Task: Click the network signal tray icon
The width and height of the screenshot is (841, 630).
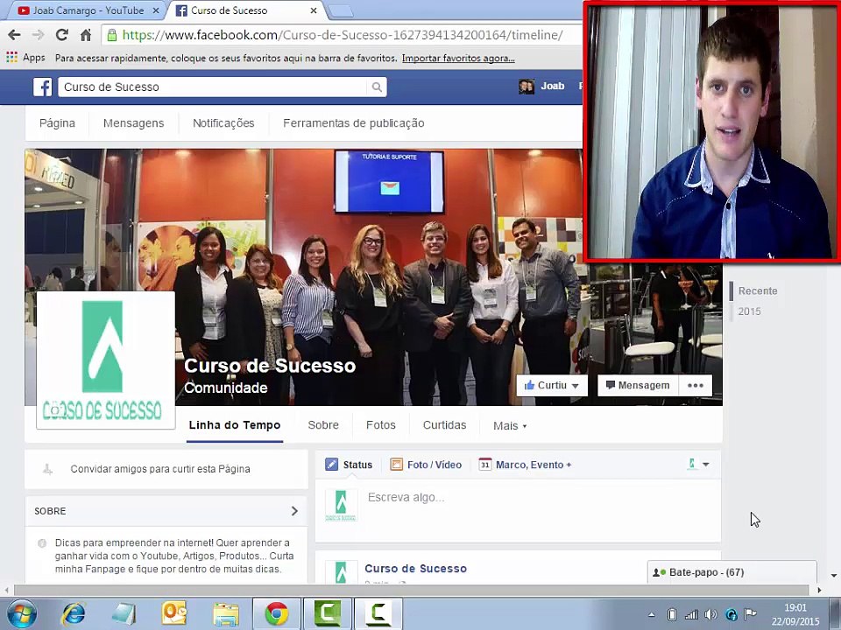Action: point(692,614)
